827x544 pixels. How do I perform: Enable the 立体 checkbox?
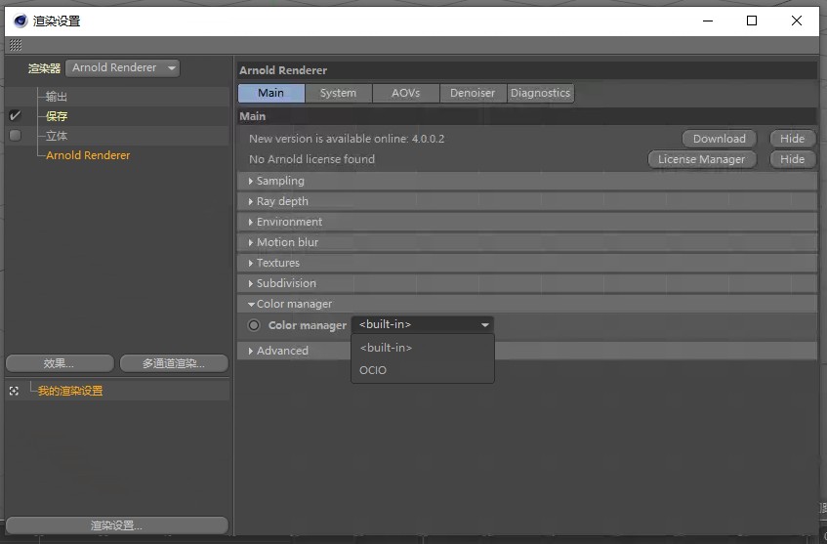click(16, 136)
